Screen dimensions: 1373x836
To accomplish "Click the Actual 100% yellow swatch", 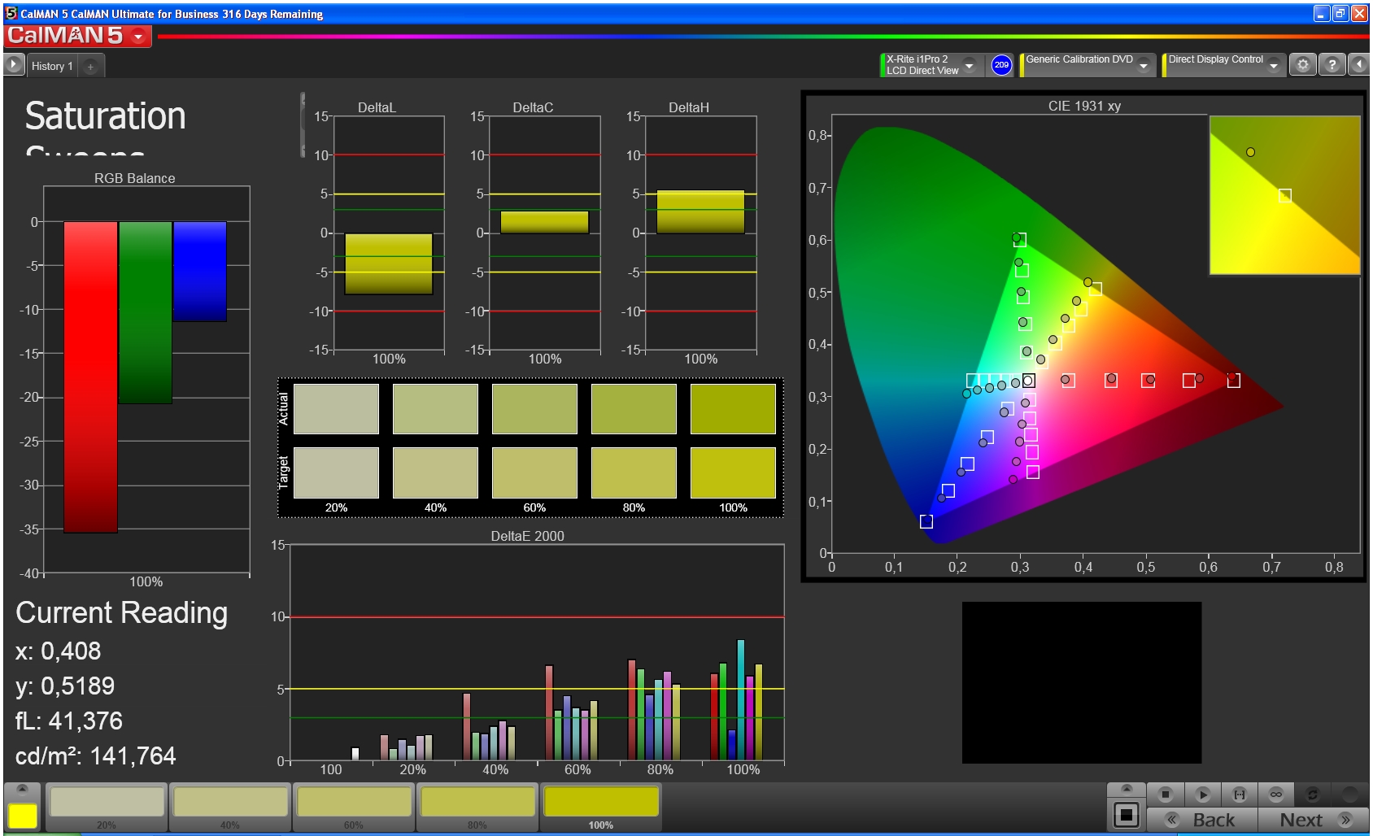I will click(x=733, y=409).
